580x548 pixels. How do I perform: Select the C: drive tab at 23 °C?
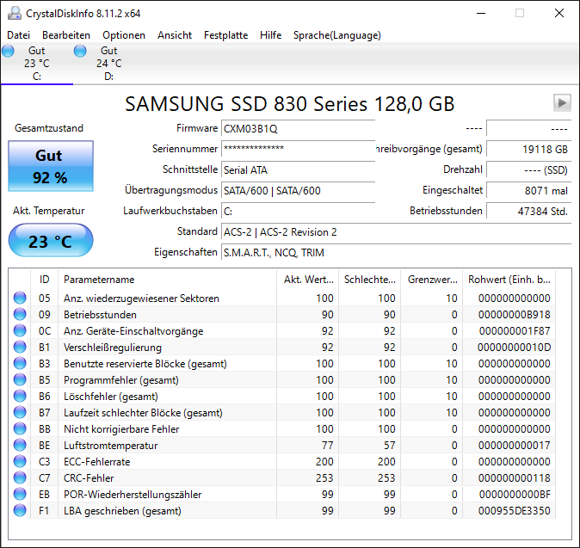[37, 64]
